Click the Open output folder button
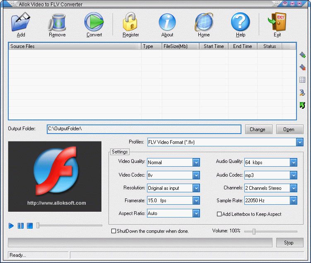 pos(289,129)
